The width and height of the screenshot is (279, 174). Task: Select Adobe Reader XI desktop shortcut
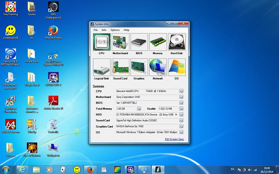53,103
